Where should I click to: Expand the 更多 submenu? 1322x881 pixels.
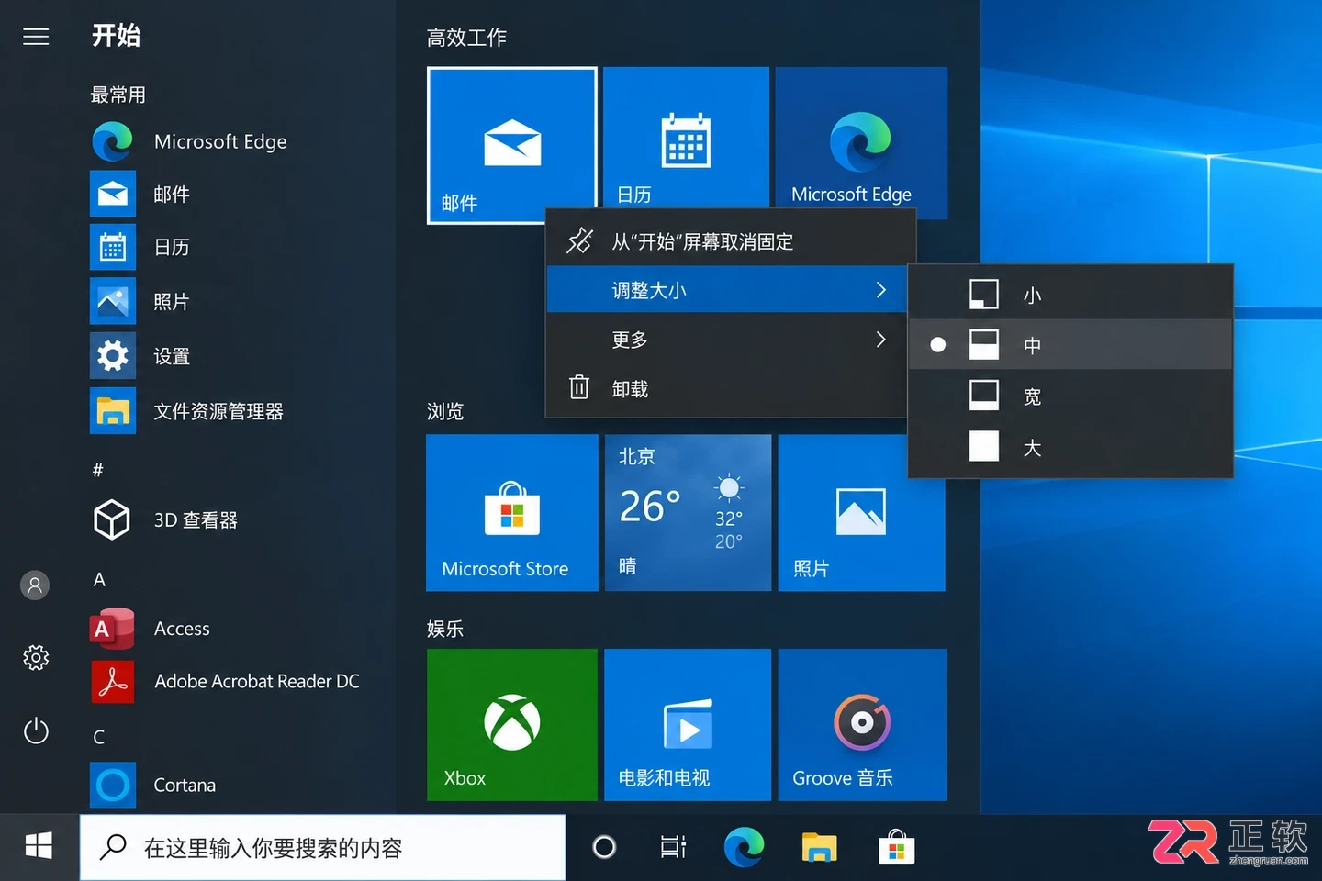[x=727, y=340]
